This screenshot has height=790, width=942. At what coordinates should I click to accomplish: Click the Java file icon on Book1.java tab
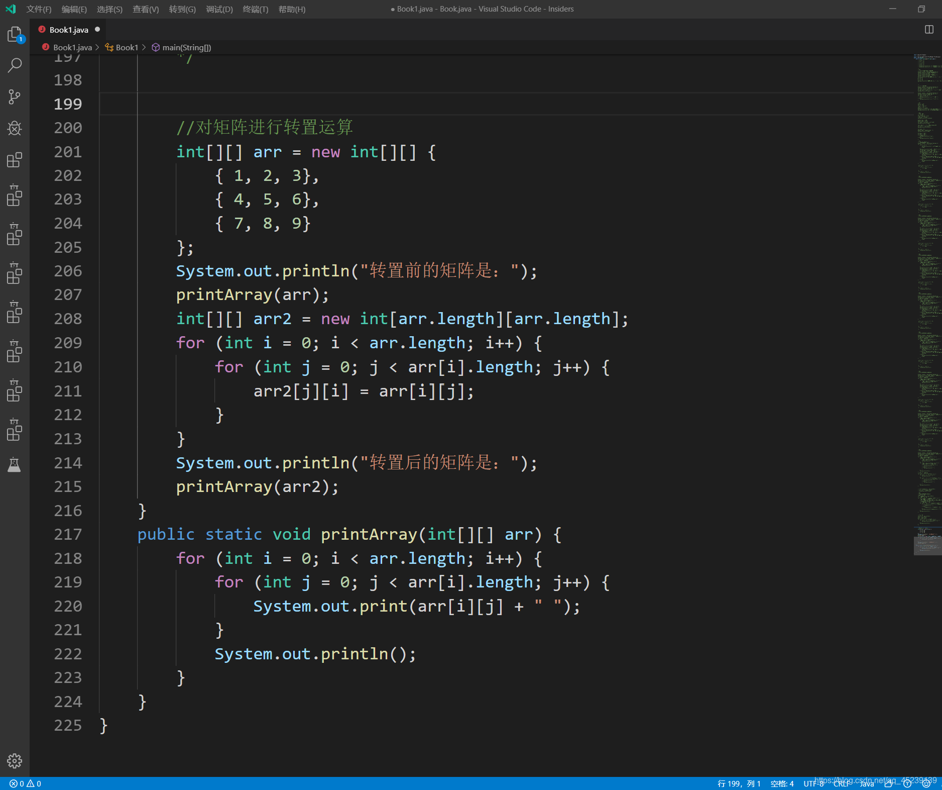(42, 30)
